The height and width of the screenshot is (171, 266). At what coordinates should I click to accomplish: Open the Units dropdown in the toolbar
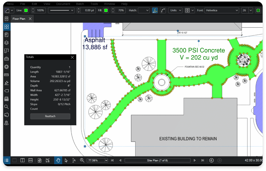point(175,10)
